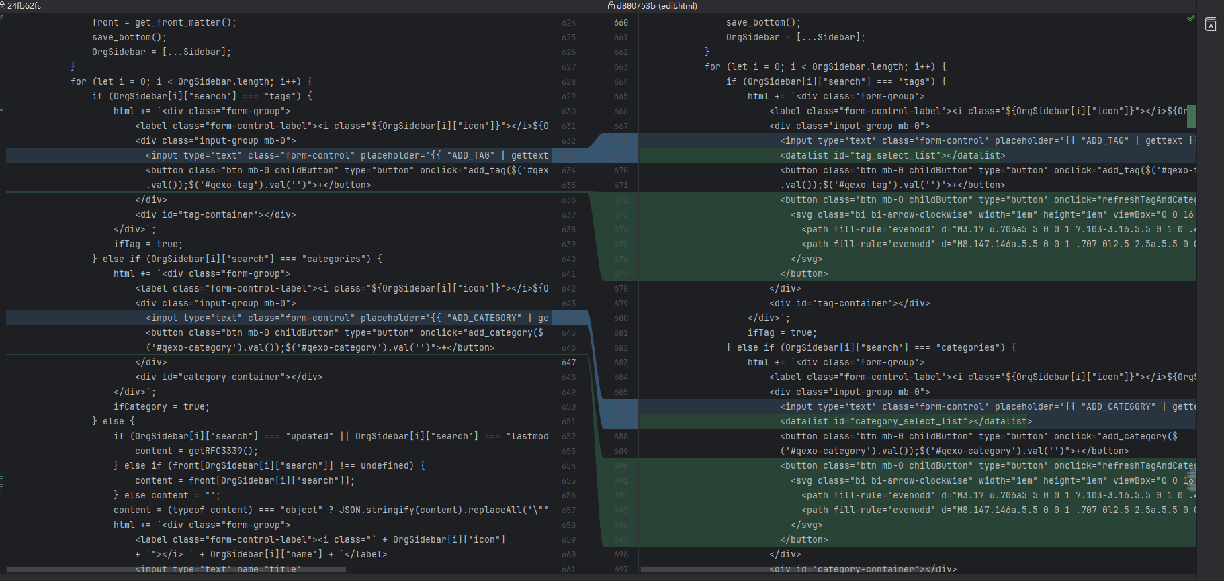Click green inspection checkmark in right editor
The image size is (1224, 581).
tap(1190, 18)
